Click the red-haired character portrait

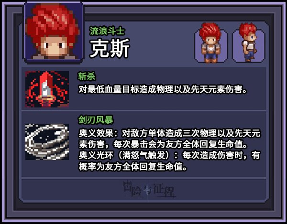[x=53, y=32]
